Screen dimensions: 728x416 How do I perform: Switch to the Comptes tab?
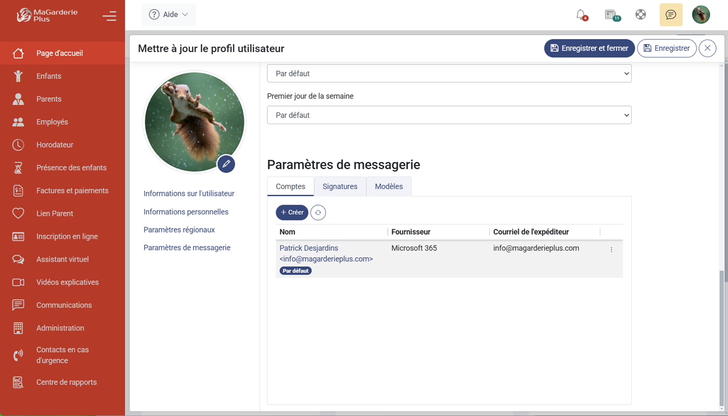click(291, 186)
